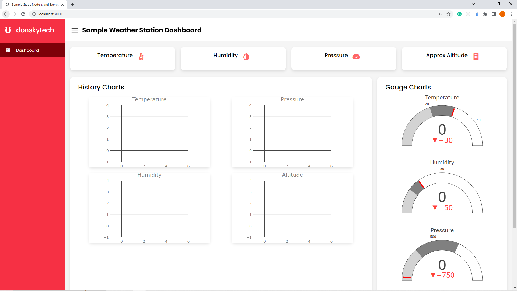This screenshot has width=517, height=291.
Task: Click the droplet icon on Humidity card
Action: click(246, 56)
